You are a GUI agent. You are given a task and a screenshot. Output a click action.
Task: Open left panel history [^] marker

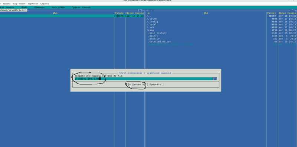(x=140, y=10)
